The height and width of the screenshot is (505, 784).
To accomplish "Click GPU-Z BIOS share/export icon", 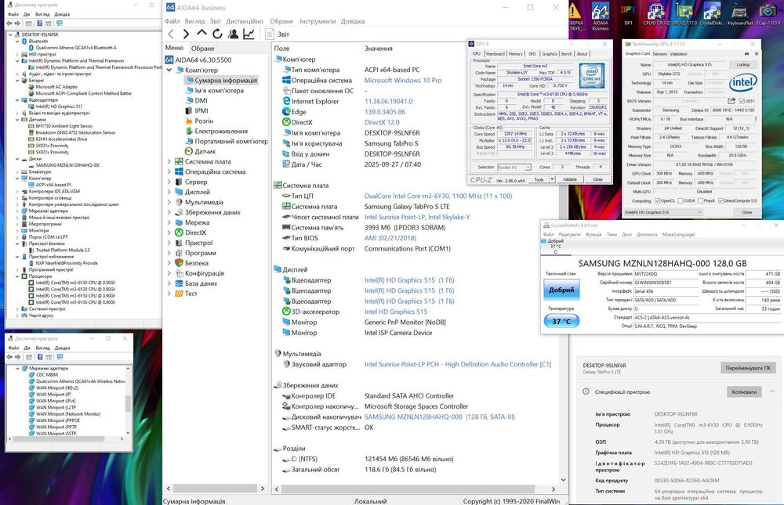I will (x=731, y=101).
